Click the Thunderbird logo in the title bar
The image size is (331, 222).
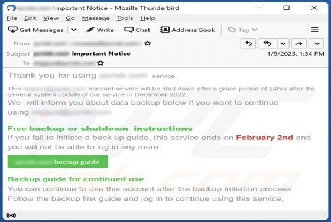click(x=11, y=8)
